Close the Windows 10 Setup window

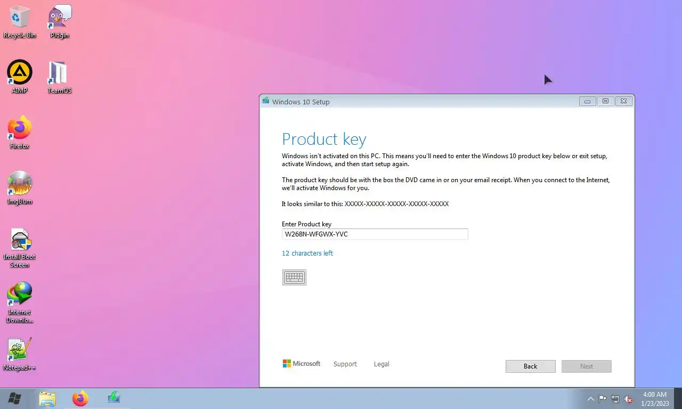624,101
